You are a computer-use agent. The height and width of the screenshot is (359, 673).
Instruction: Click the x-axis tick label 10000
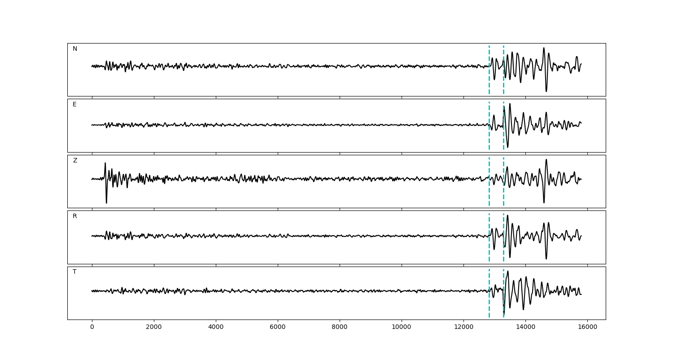coord(402,328)
